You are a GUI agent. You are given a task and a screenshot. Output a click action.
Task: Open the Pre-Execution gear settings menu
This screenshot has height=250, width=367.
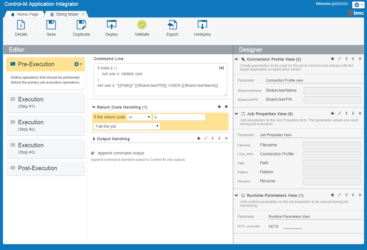point(78,64)
